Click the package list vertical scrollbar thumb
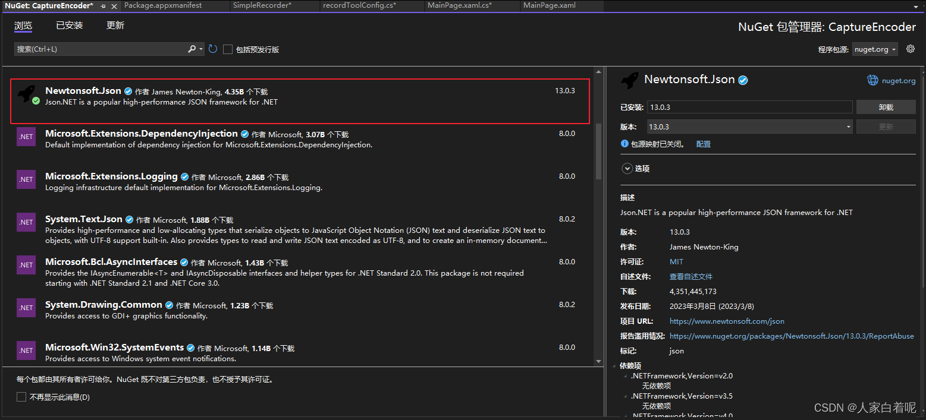 click(599, 151)
